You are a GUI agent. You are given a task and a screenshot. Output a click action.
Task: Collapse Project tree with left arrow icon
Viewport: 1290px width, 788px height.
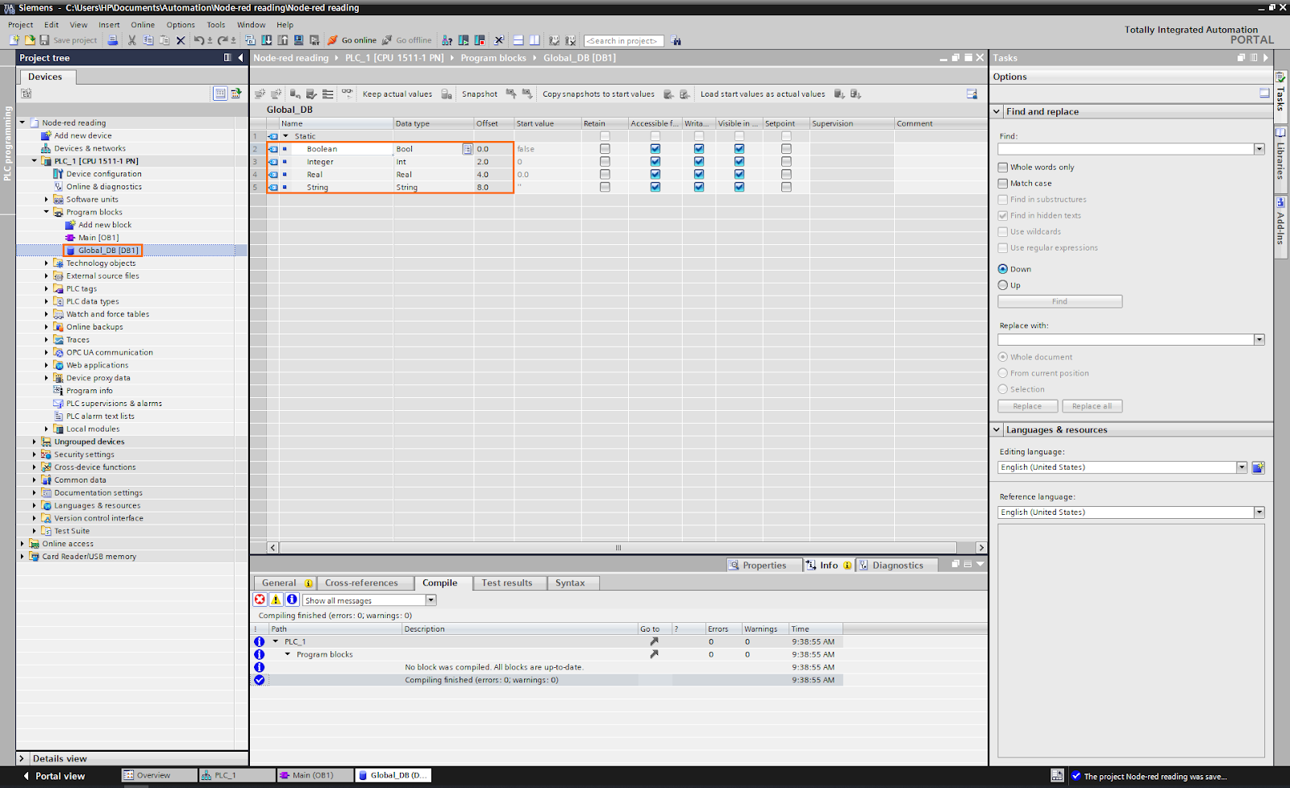[x=240, y=58]
